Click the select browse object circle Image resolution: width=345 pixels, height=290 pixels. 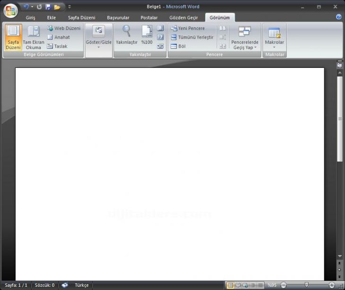(x=339, y=270)
